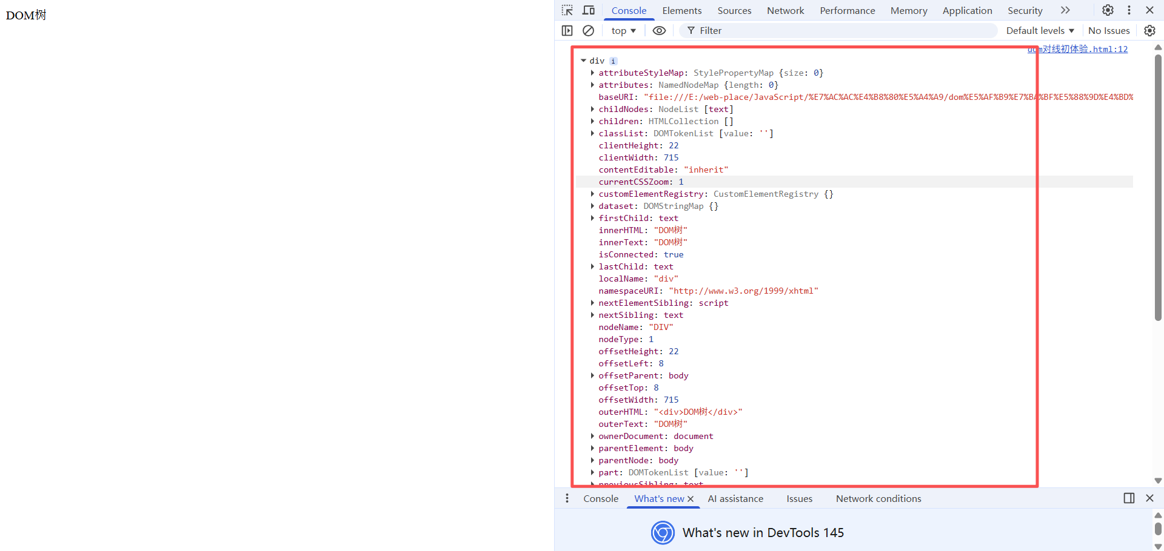
Task: Switch to the Elements tab
Action: 681,10
